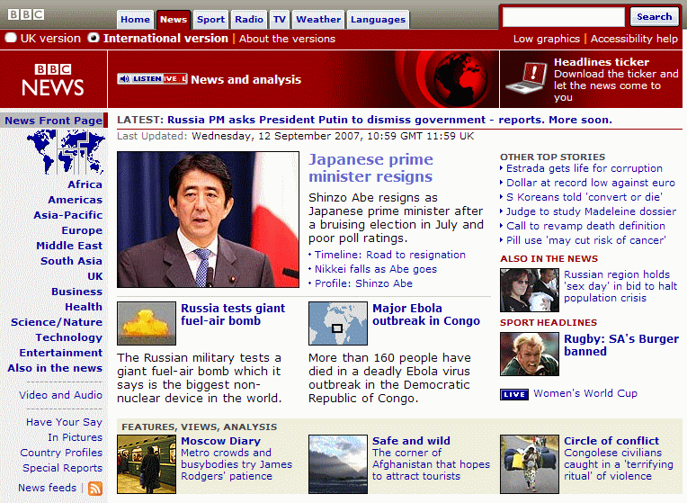Go to the South Asia section

[71, 261]
